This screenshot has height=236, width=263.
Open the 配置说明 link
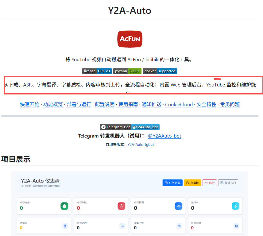105,104
